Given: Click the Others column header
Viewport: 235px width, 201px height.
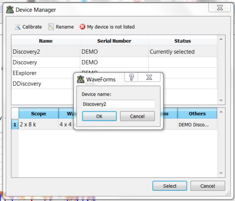Looking at the screenshot, I should click(197, 114).
